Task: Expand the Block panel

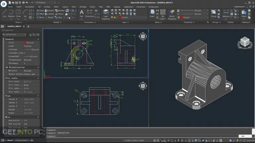Action: (x=158, y=22)
